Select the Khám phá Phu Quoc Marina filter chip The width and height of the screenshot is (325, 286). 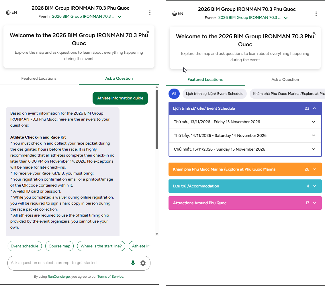pos(287,94)
